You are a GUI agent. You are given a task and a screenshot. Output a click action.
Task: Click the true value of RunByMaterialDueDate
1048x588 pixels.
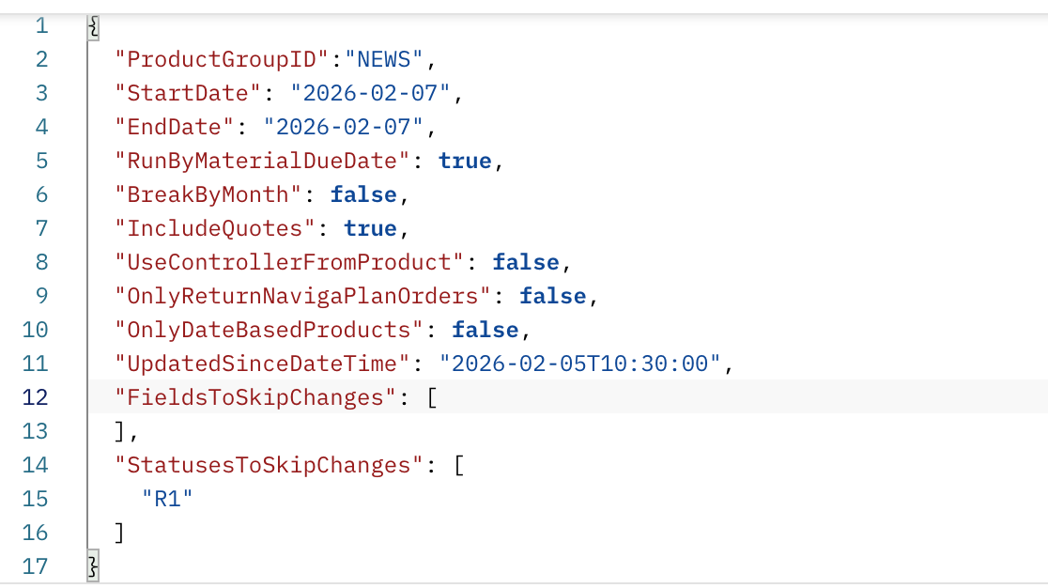(465, 161)
